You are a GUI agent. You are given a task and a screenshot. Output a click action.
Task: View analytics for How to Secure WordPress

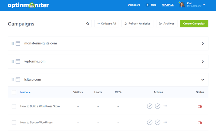coord(158,122)
